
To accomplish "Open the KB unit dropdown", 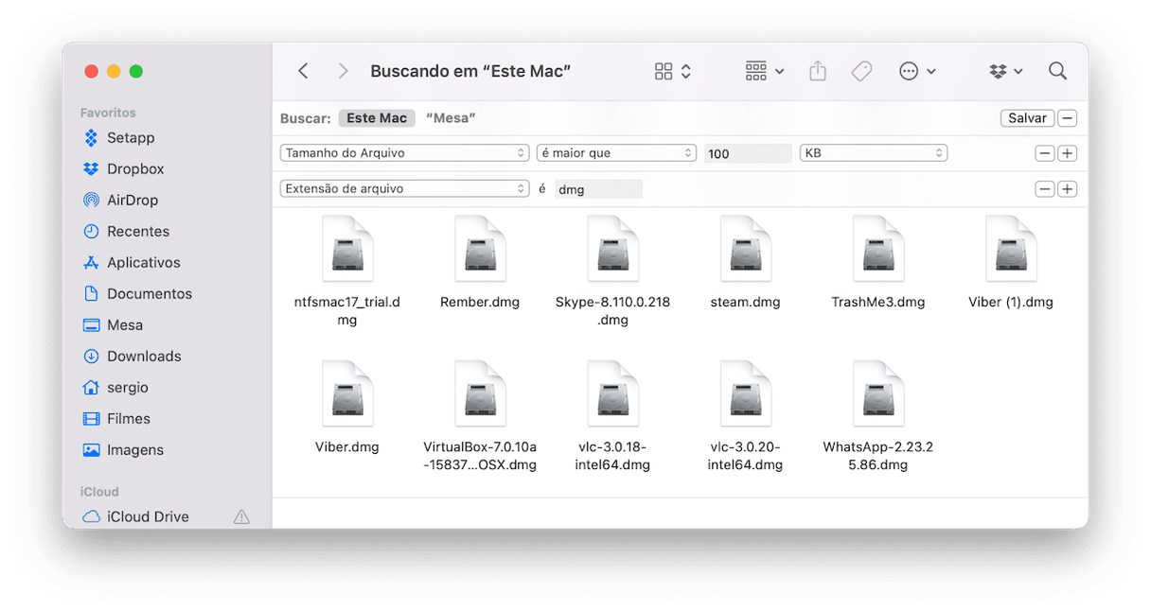I will pyautogui.click(x=873, y=153).
